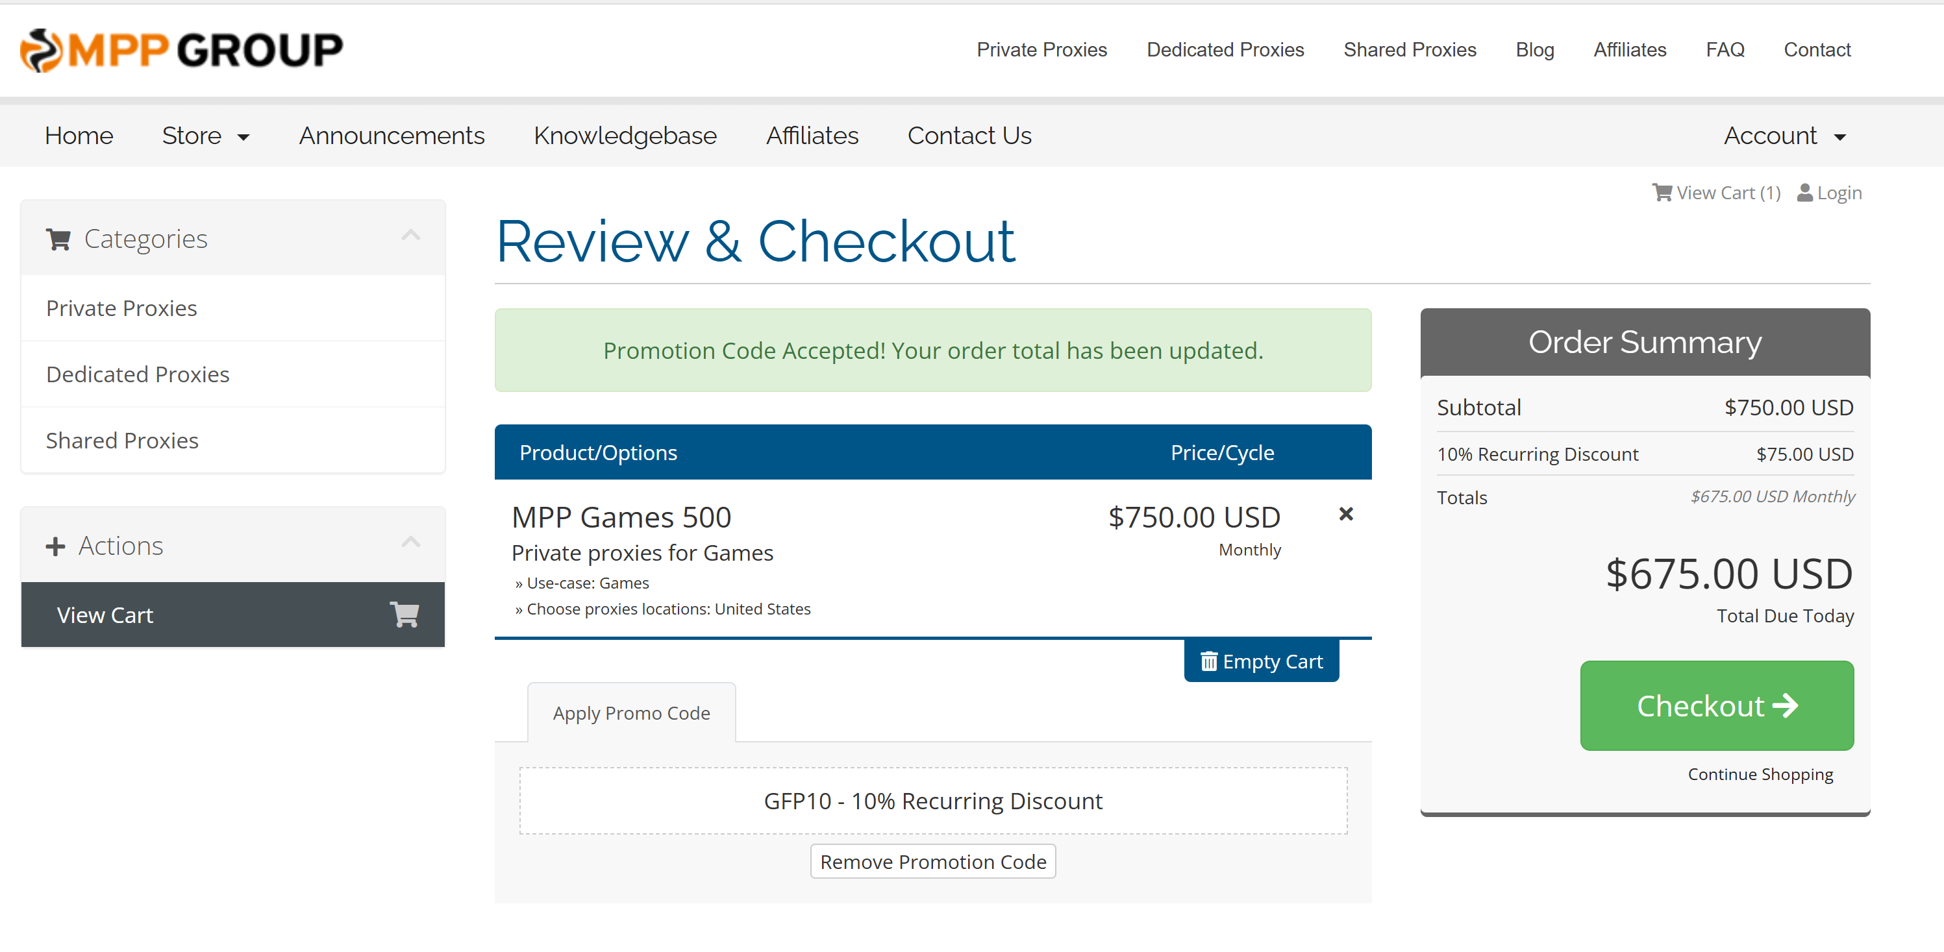Click View Cart in Actions sidebar
The width and height of the screenshot is (1944, 952).
(x=232, y=615)
